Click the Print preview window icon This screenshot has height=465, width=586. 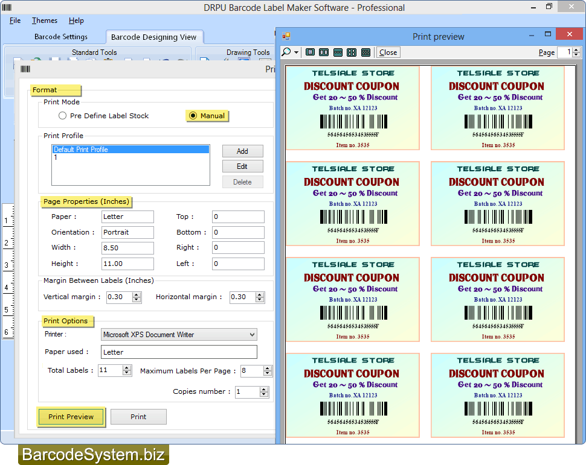point(286,36)
